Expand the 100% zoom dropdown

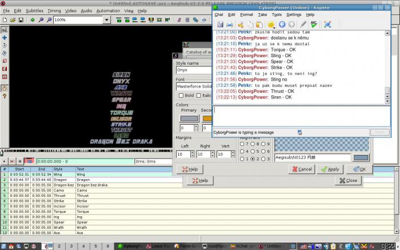pyautogui.click(x=107, y=20)
